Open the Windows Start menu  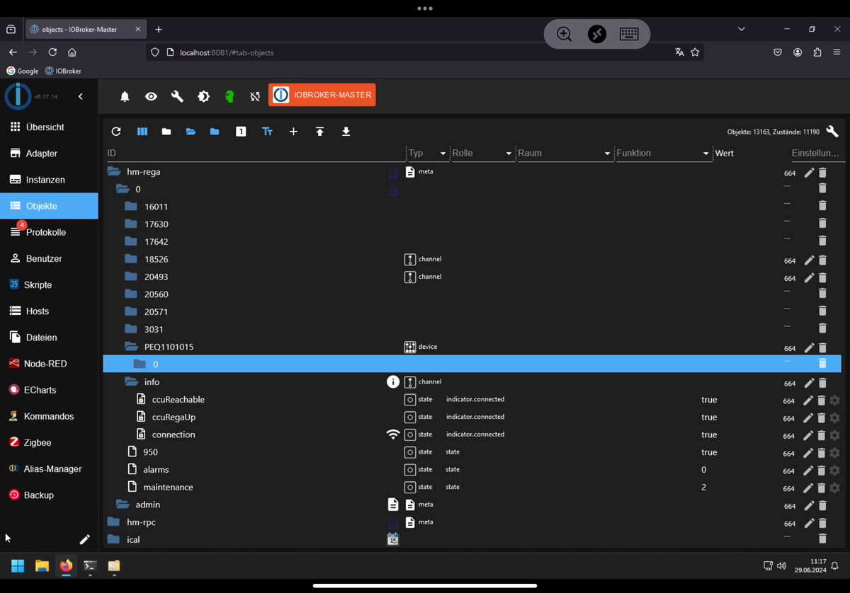(x=18, y=565)
